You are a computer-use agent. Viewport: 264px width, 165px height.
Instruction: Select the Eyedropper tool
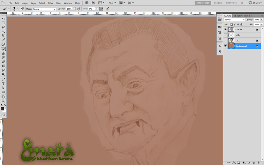3,40
